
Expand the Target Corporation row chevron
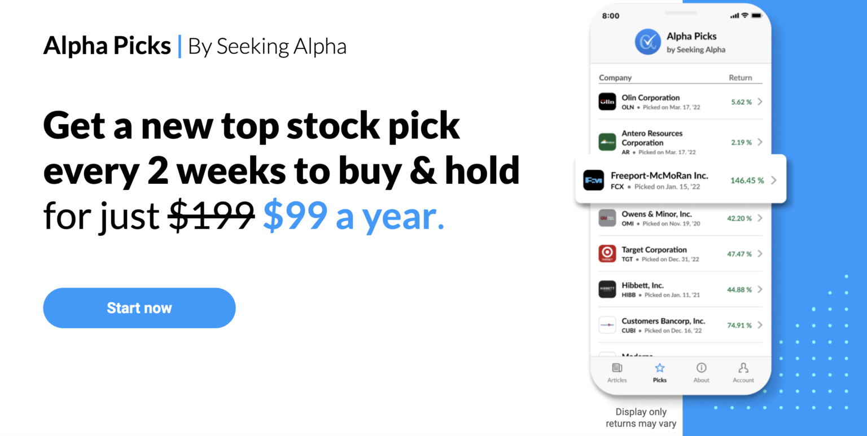point(760,254)
